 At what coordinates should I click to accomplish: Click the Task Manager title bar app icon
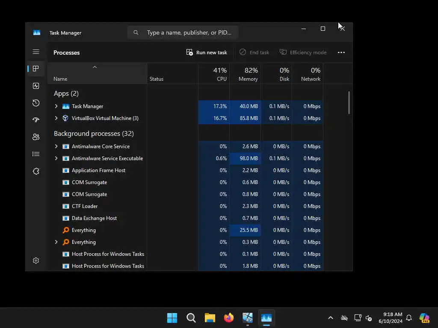[37, 32]
